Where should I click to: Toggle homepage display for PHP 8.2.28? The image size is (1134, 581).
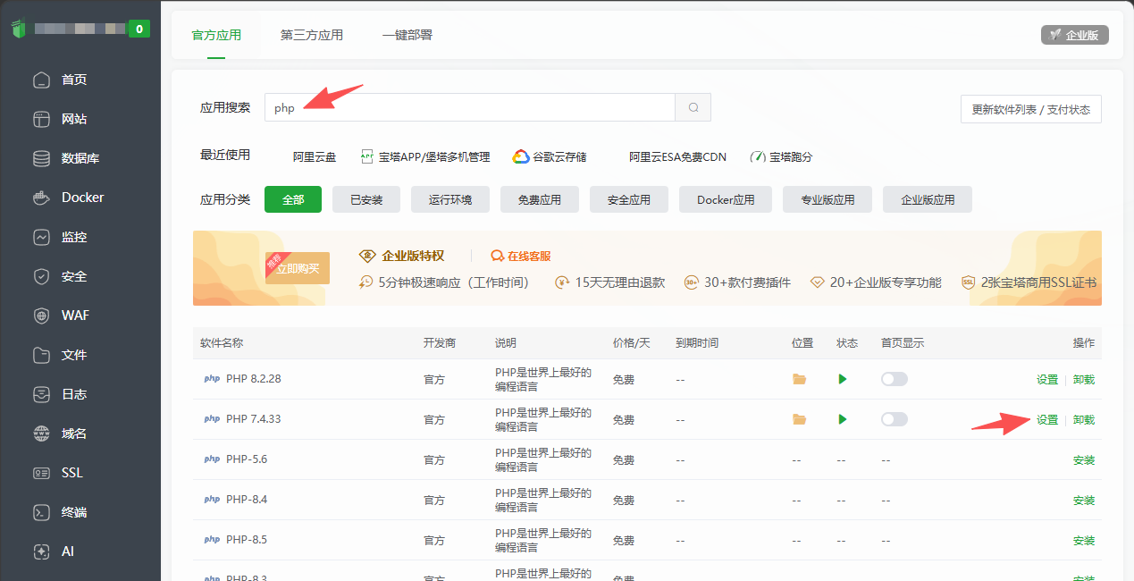pyautogui.click(x=894, y=379)
